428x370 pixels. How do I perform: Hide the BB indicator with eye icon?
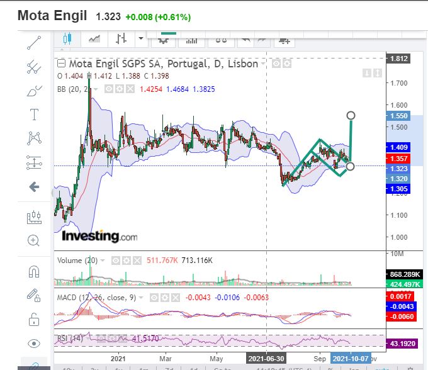[x=109, y=89]
